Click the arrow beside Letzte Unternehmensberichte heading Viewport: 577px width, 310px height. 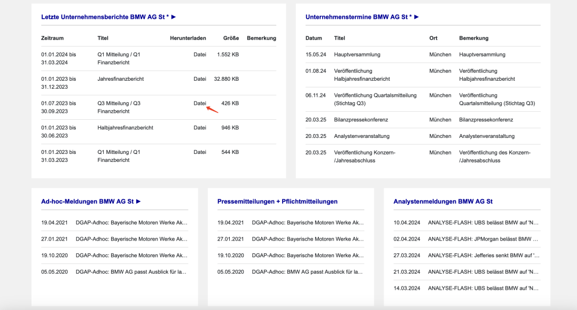tap(174, 17)
